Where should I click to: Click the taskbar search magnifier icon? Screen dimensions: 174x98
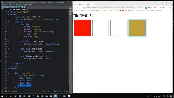7,96
